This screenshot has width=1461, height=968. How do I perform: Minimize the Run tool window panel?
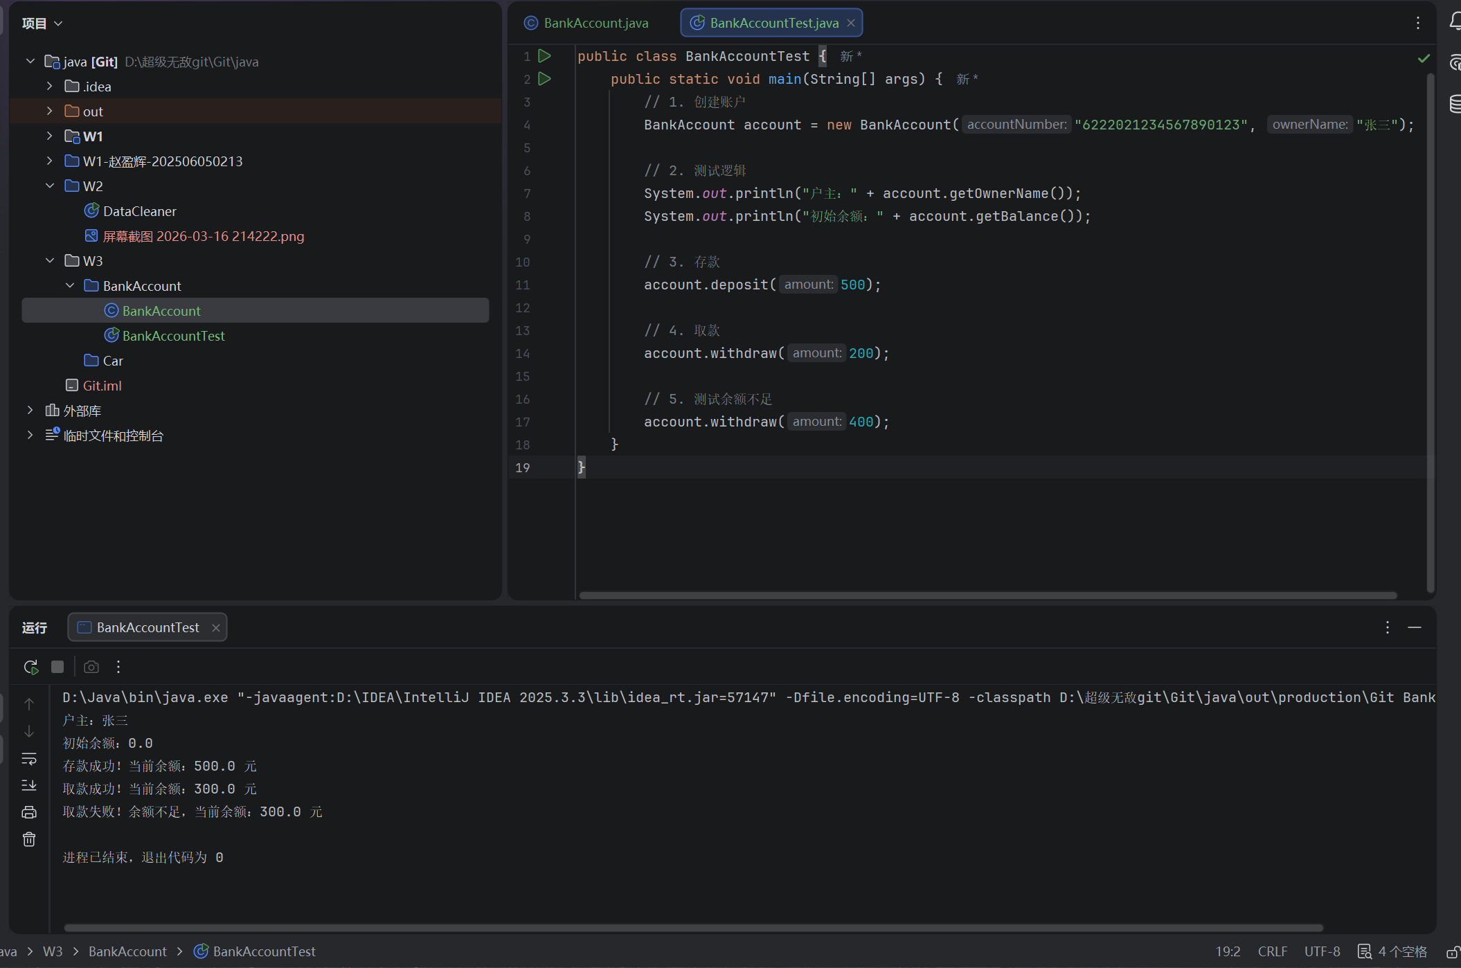(x=1415, y=627)
